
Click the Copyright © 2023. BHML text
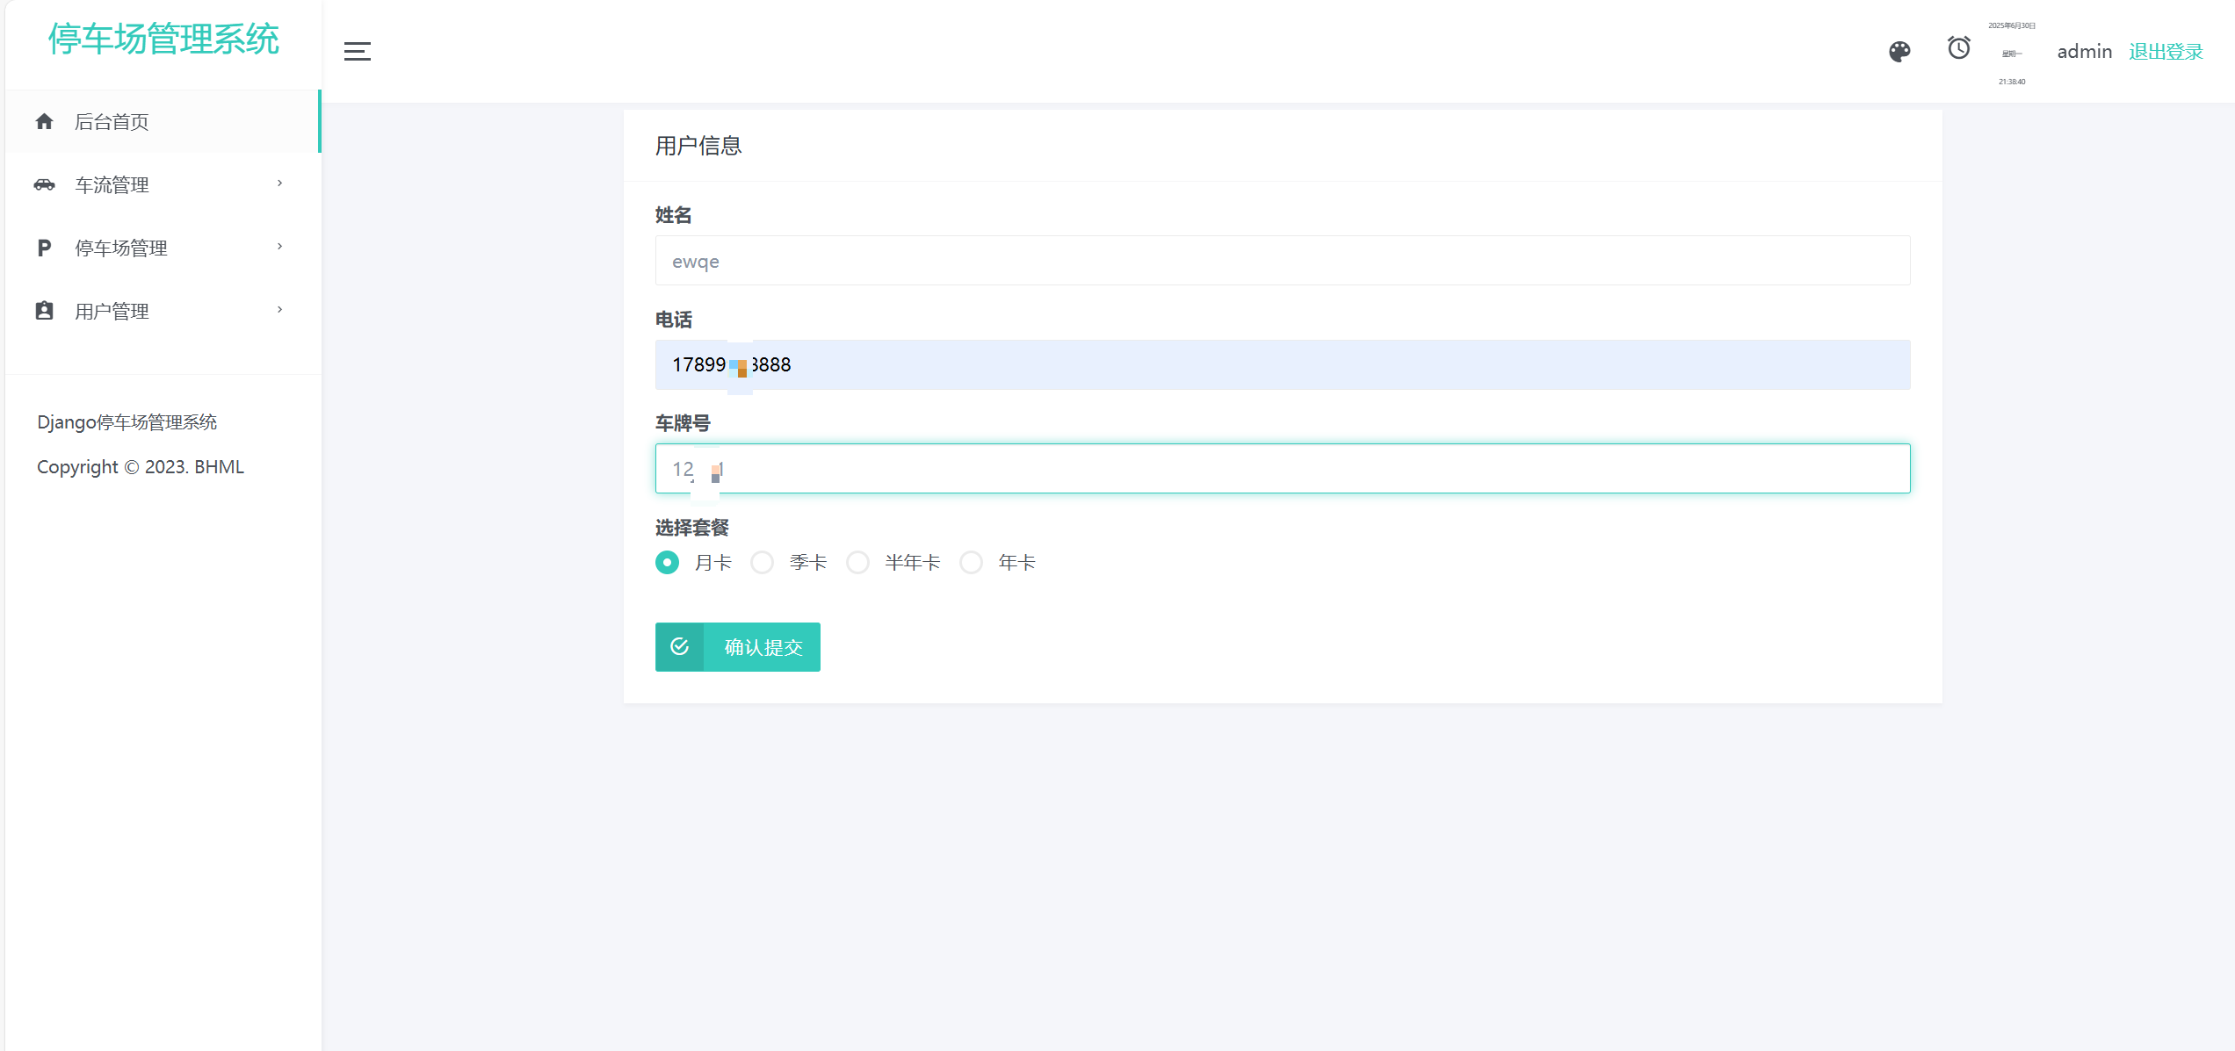(x=141, y=467)
